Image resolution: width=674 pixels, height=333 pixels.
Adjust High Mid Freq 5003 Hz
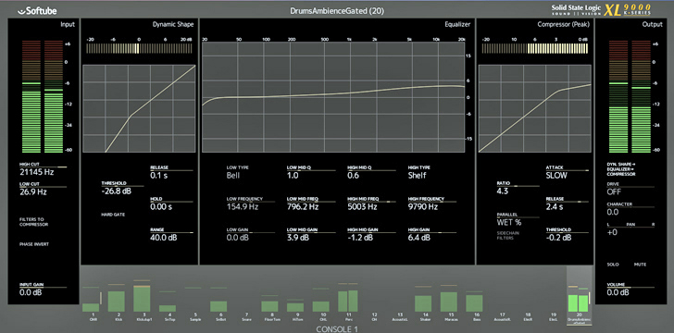pyautogui.click(x=372, y=203)
